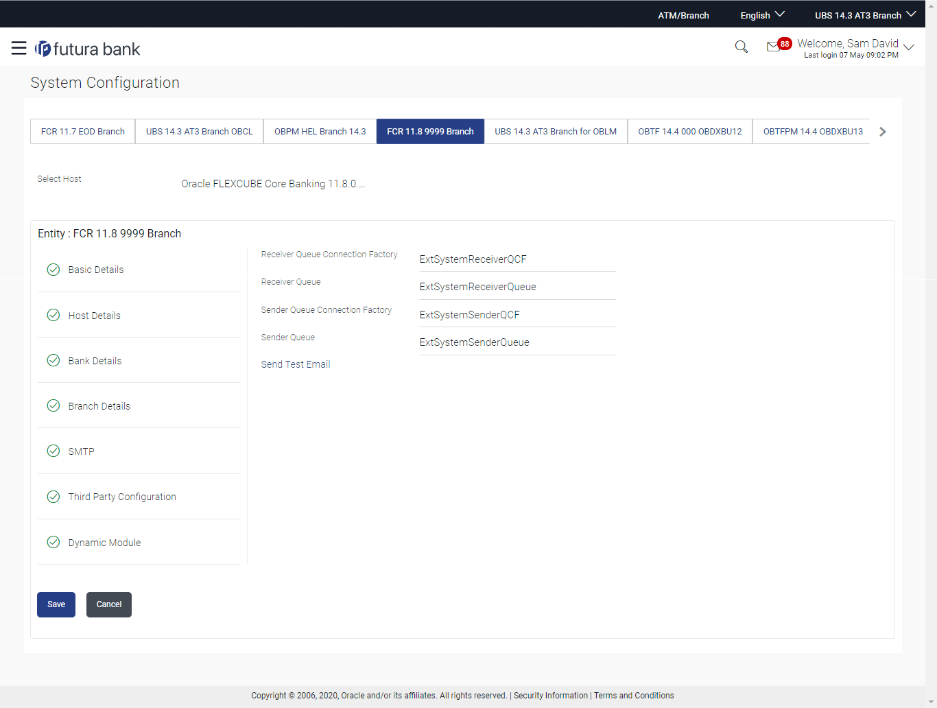Click the green check icon beside Dynamic Module
This screenshot has width=937, height=708.
(x=53, y=542)
